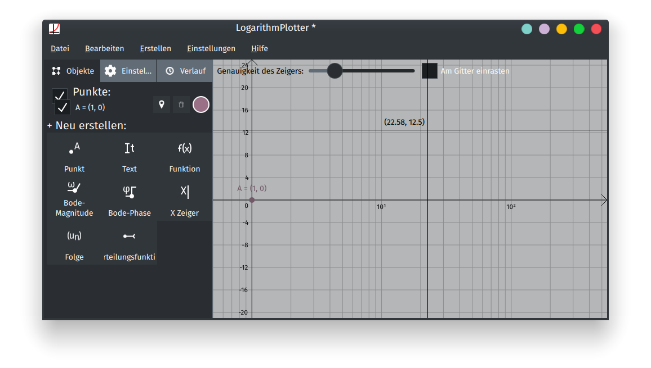
Task: Open the Bearbeiten menu
Action: pyautogui.click(x=105, y=48)
